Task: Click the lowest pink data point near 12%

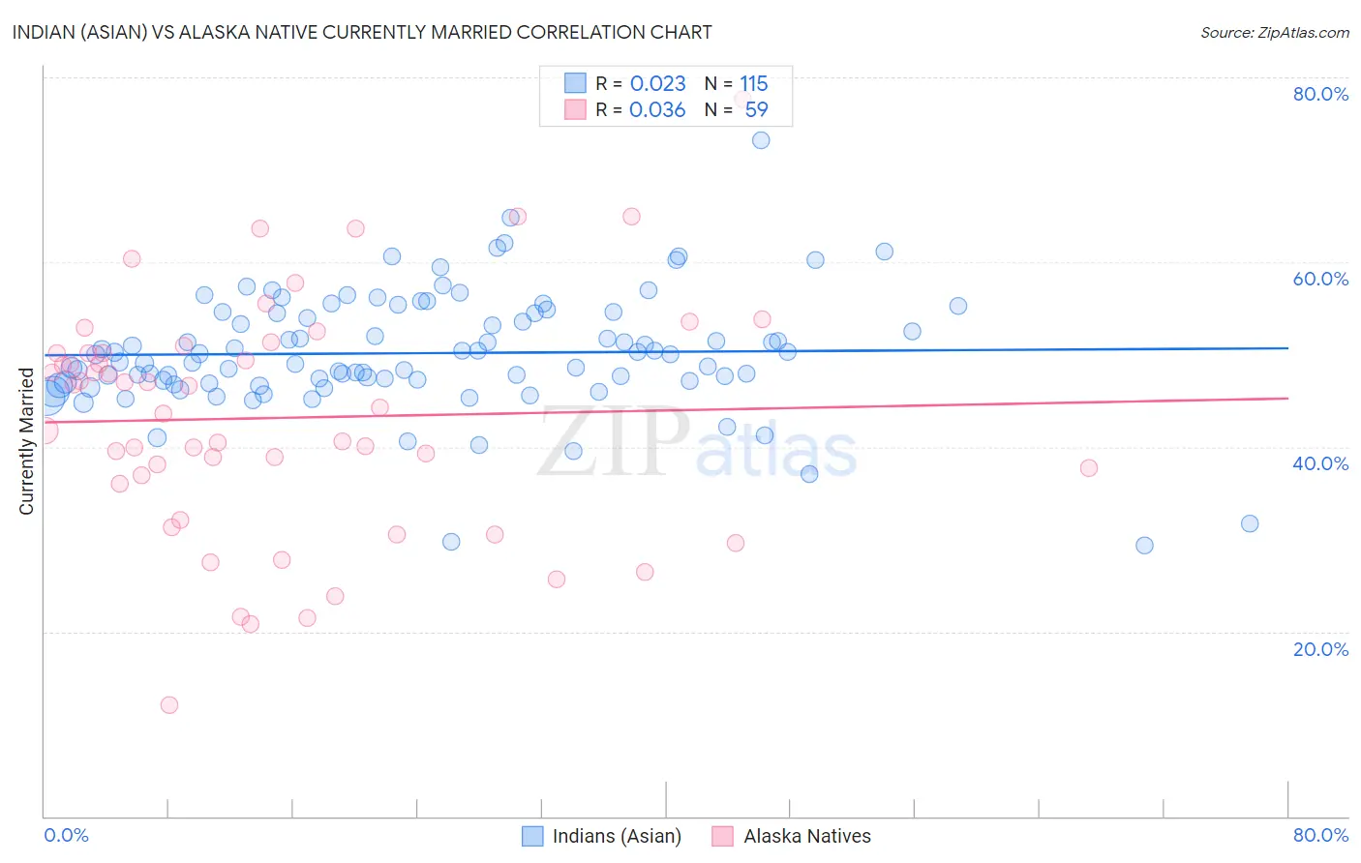Action: (169, 705)
